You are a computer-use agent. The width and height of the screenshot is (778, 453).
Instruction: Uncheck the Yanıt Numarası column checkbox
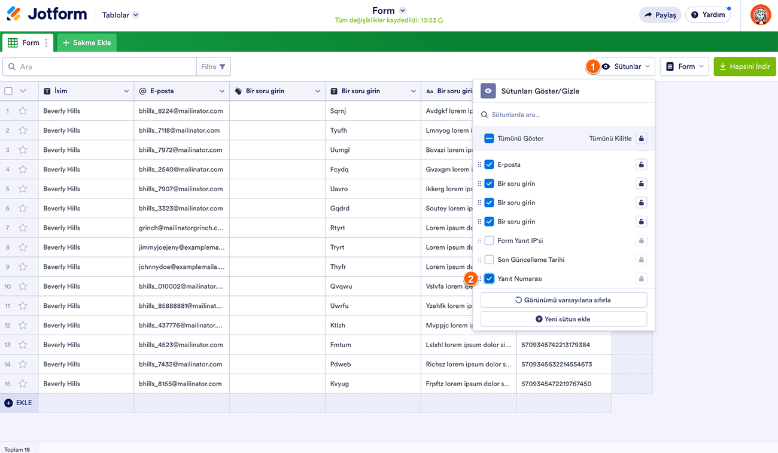pyautogui.click(x=489, y=278)
